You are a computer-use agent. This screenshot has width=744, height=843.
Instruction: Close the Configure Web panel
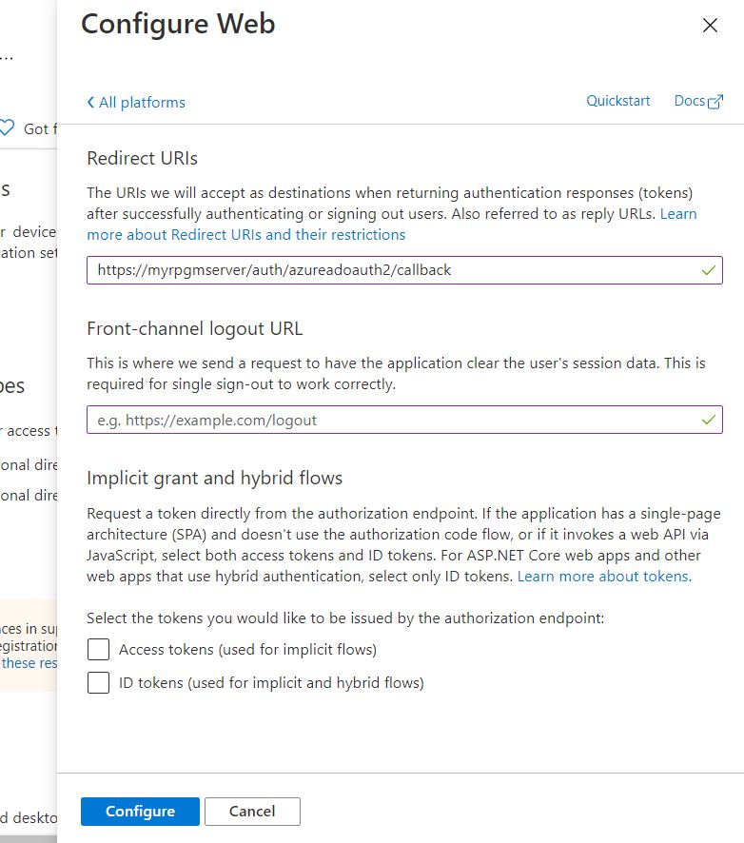click(710, 26)
